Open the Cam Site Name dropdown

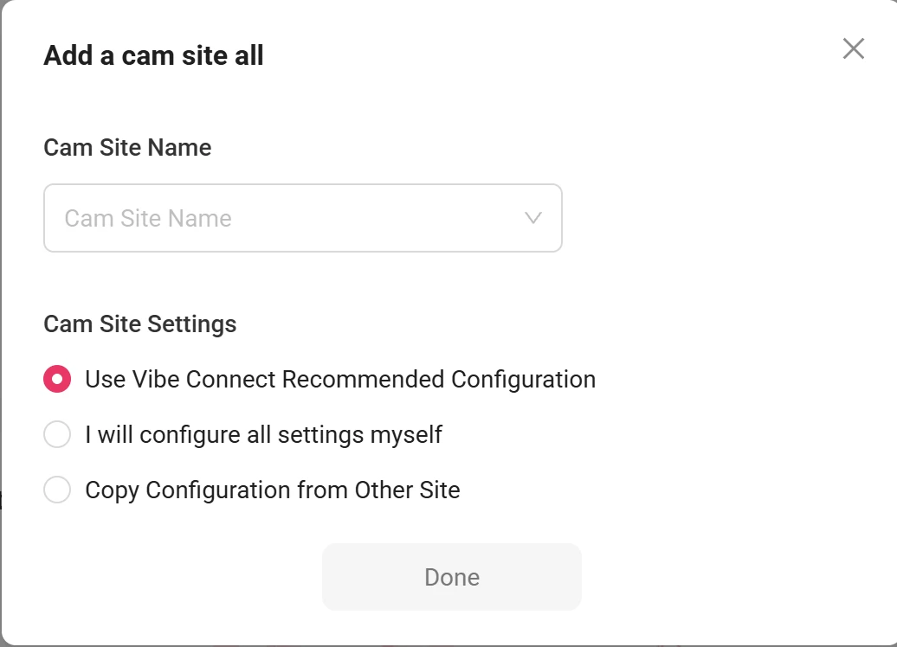click(302, 218)
